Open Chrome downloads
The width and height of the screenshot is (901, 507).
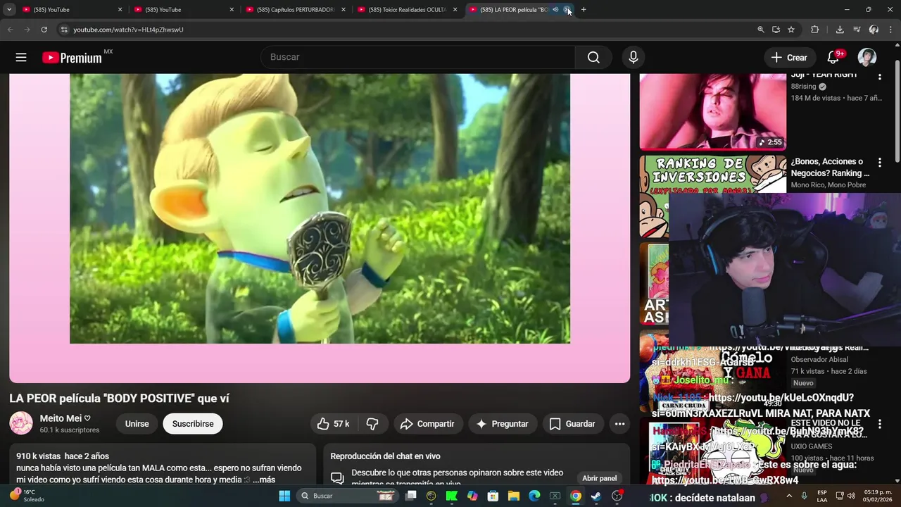(x=840, y=30)
